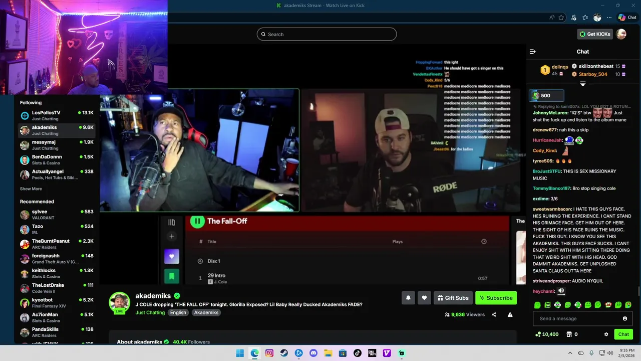The width and height of the screenshot is (641, 361).
Task: Click Show More under Following
Action: click(31, 189)
